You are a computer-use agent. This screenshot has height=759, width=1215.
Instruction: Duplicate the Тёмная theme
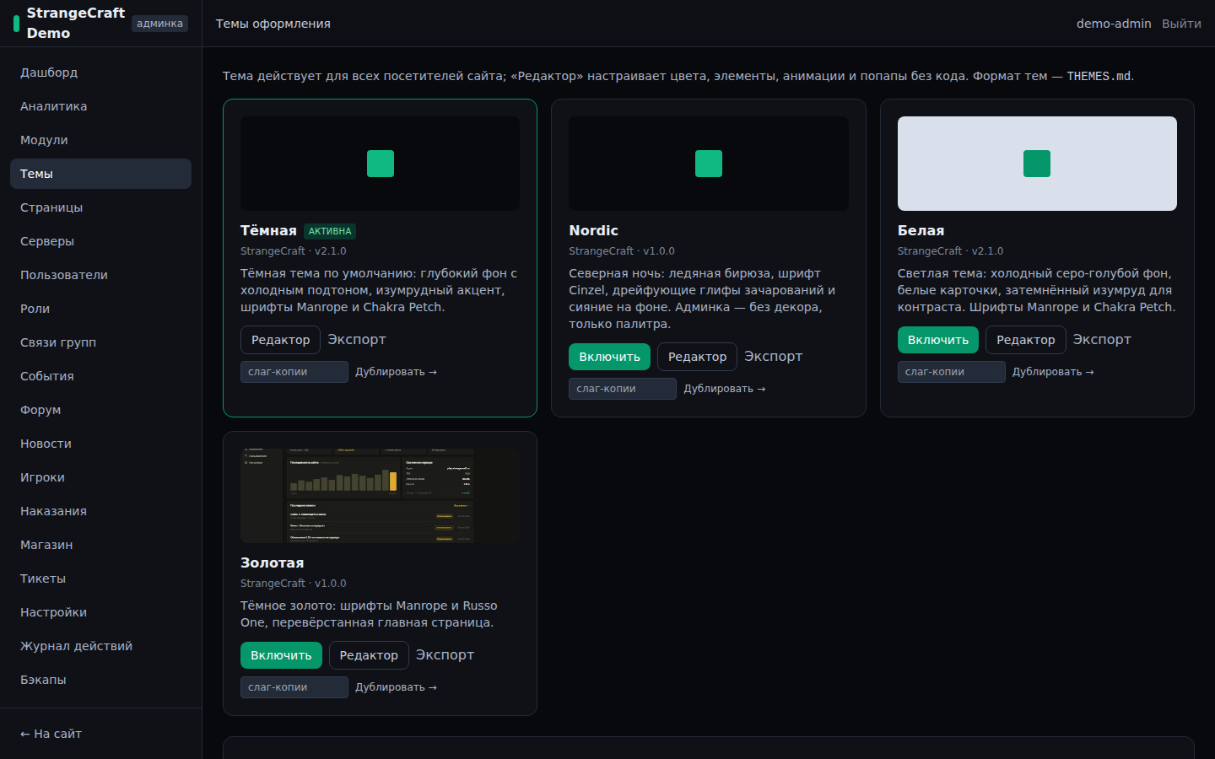point(396,372)
